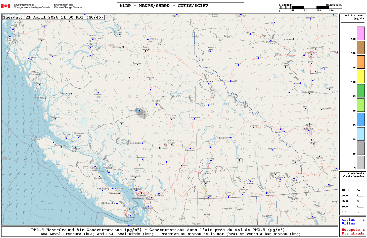367x238 pixels.
Task: Click the Canada flag logo
Action: pyautogui.click(x=6, y=6)
